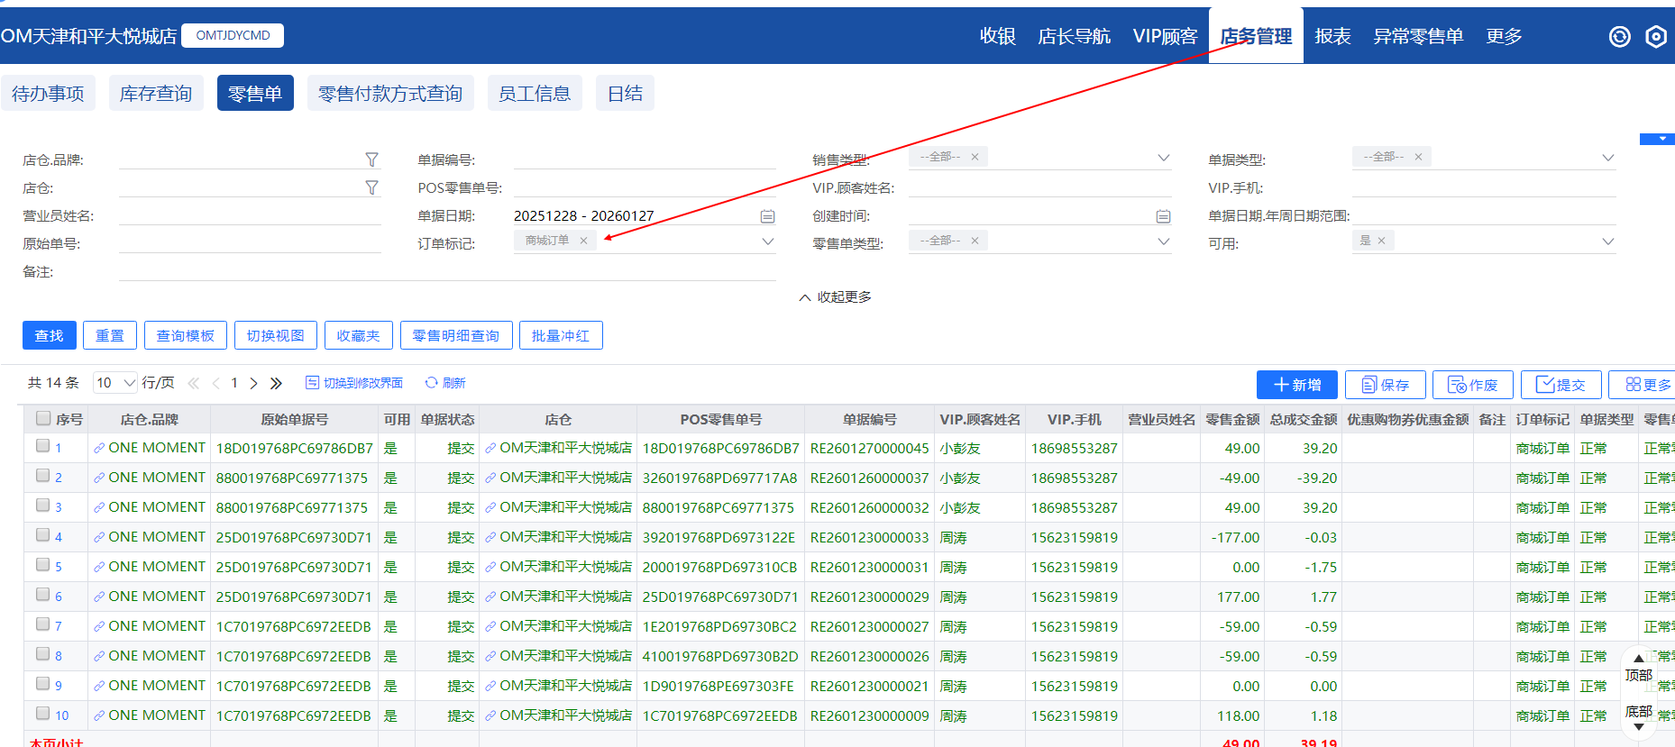1675x747 pixels.
Task: Click into the 单据编号 input field
Action: (x=644, y=159)
